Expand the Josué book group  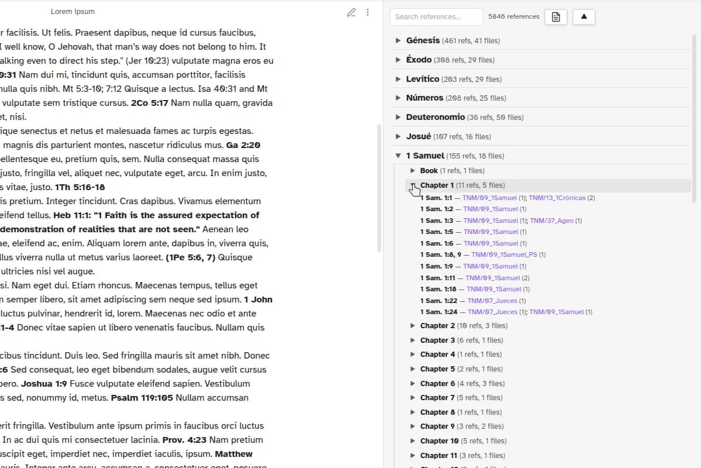[x=398, y=136]
